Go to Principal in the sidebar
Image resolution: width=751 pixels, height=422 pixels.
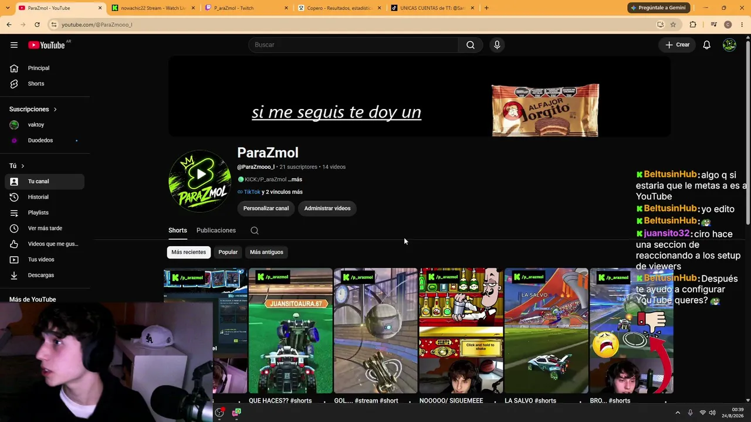click(x=45, y=68)
